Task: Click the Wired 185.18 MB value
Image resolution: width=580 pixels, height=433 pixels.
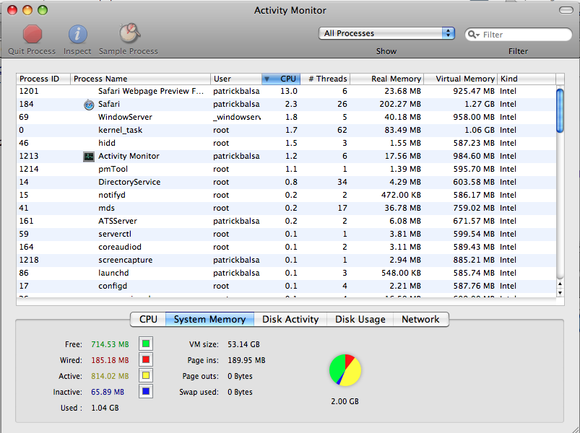Action: (110, 360)
